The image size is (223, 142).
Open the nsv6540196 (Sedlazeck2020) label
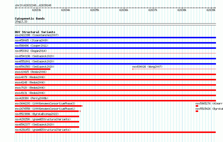click(35, 56)
